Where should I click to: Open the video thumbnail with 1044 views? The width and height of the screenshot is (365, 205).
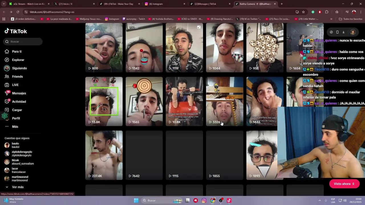point(225,48)
